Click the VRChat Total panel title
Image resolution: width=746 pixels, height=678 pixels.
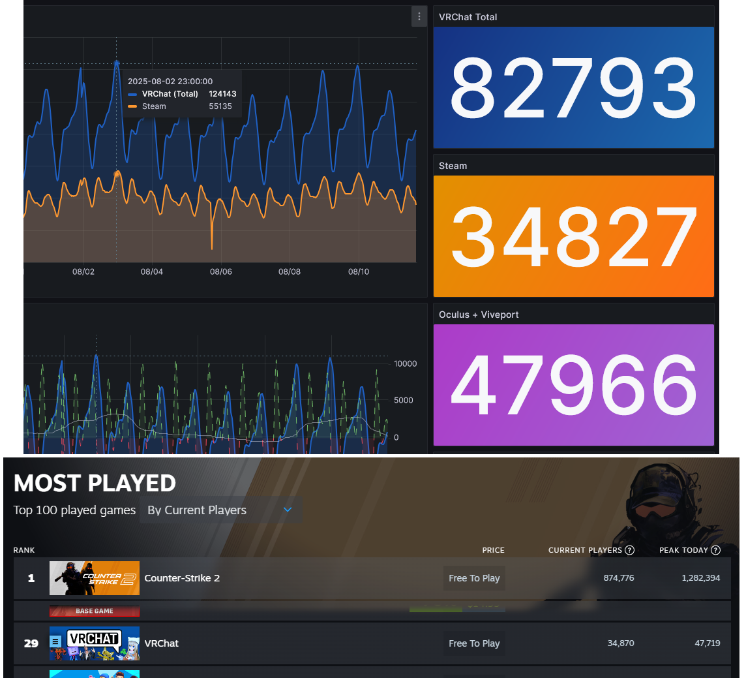coord(468,17)
